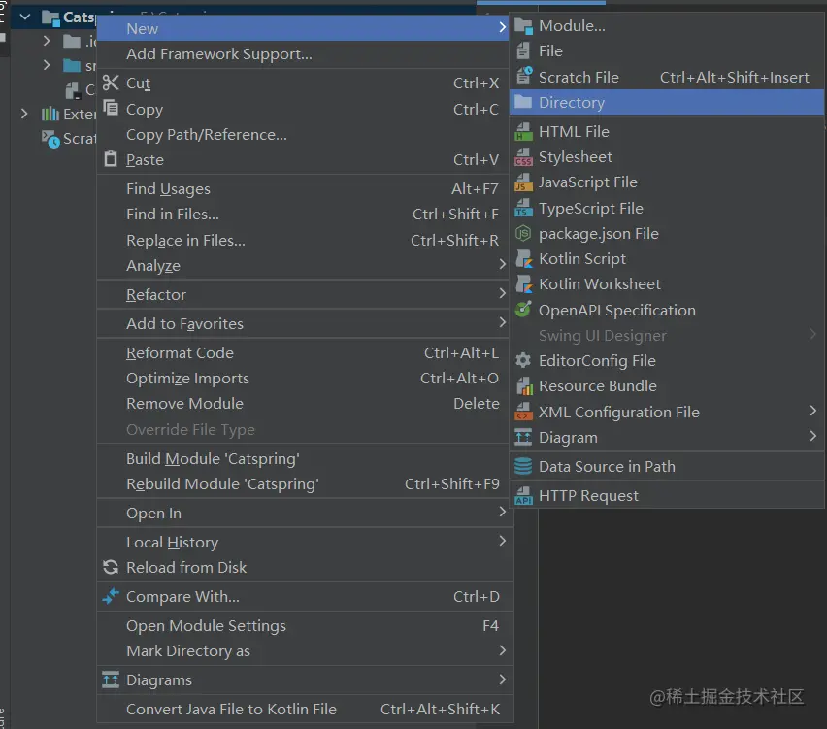
Task: Choose Remove Module
Action: 305,404
